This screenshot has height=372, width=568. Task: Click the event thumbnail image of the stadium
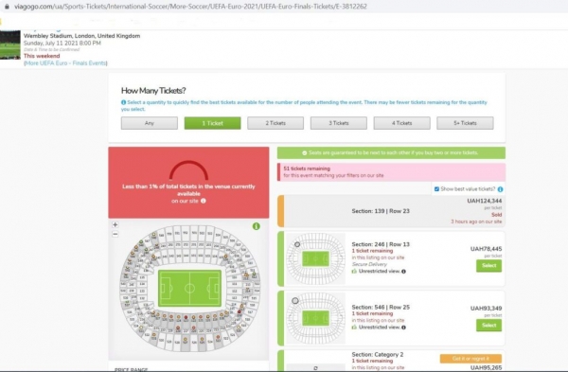(10, 44)
